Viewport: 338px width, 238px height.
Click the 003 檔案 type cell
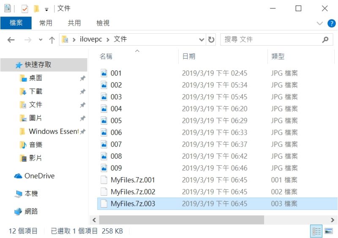pyautogui.click(x=284, y=203)
